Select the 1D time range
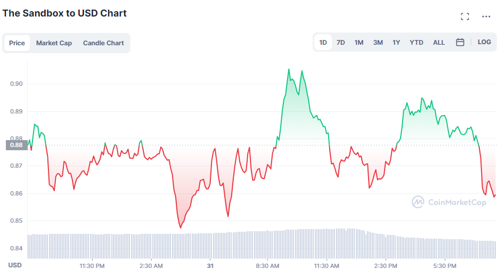Screen dimensions: 498x269 point(323,42)
